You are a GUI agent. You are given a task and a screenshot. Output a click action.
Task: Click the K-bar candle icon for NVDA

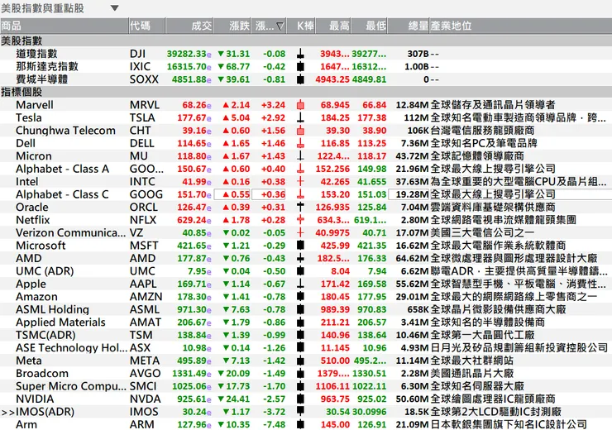point(300,399)
